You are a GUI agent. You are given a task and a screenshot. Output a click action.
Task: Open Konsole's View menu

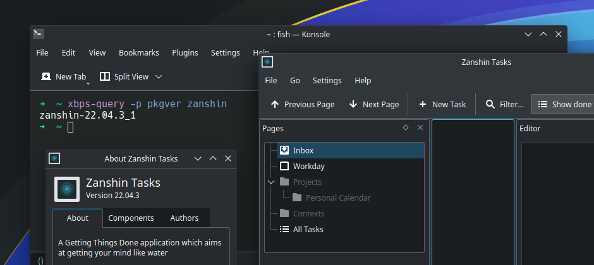coord(97,53)
